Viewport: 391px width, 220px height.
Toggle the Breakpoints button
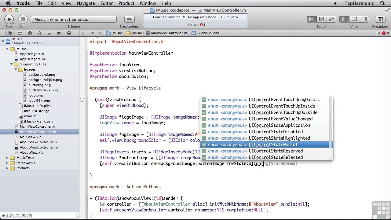129,19
